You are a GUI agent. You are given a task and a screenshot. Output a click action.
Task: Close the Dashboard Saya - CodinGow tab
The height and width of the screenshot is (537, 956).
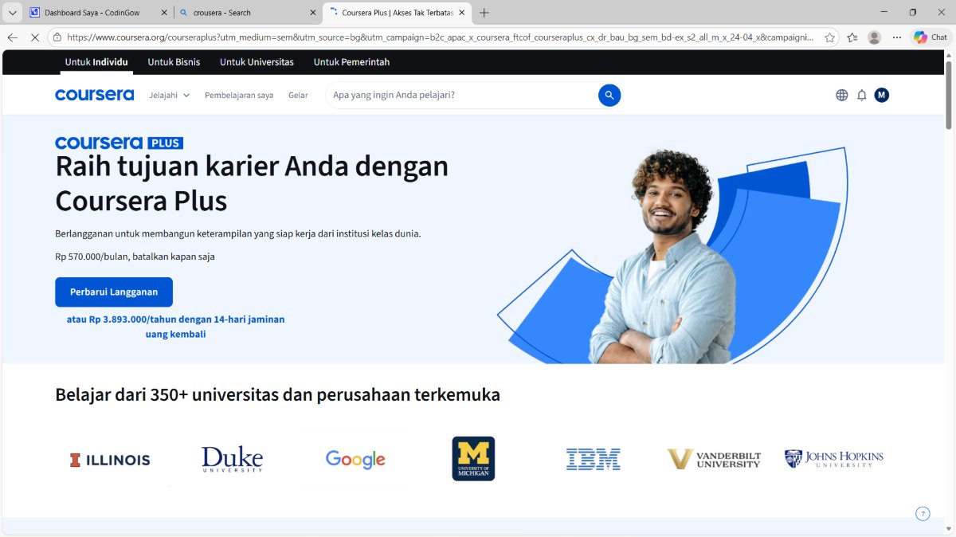[163, 13]
